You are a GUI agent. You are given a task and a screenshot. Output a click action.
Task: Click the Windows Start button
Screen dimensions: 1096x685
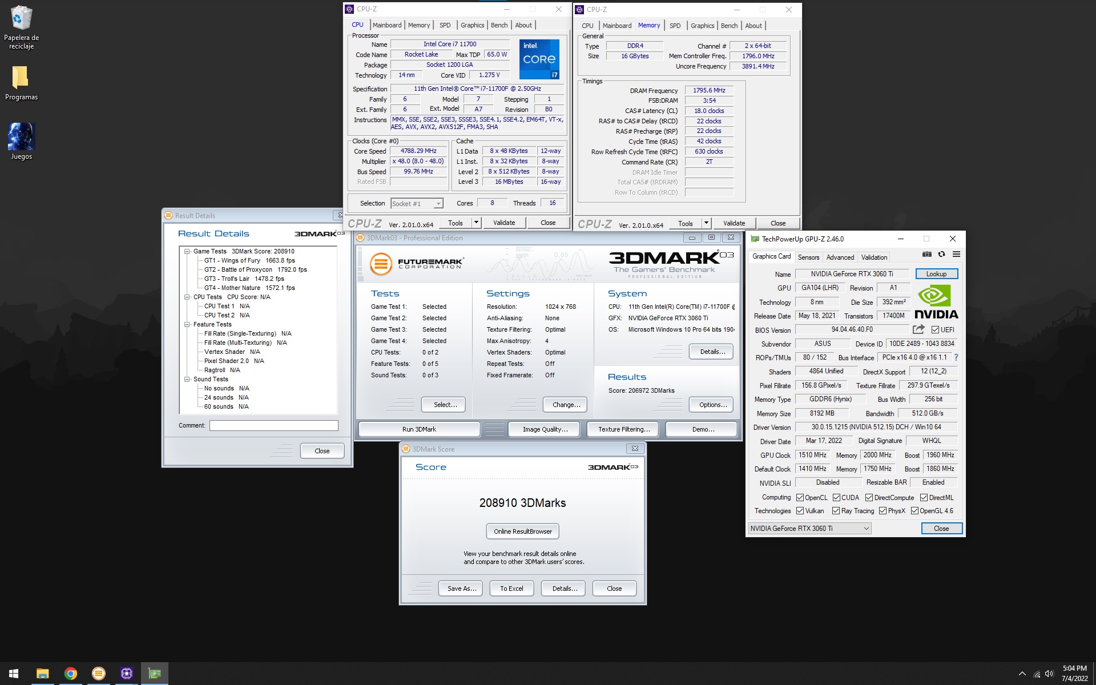click(14, 674)
